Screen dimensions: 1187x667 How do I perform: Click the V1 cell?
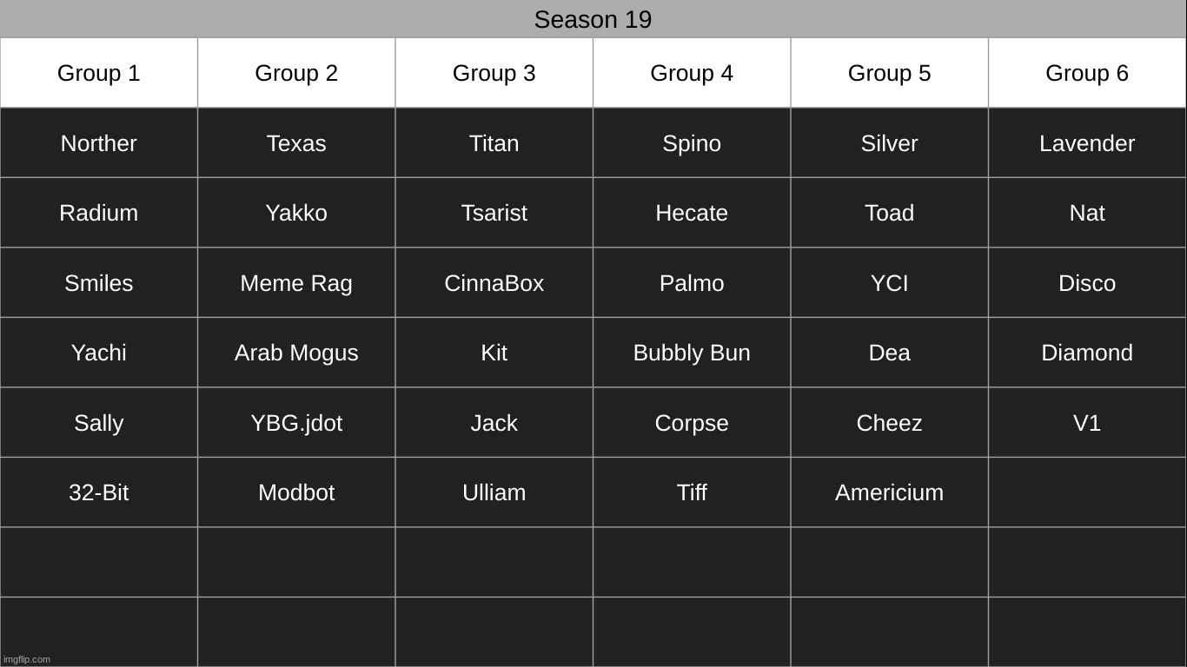point(1087,423)
